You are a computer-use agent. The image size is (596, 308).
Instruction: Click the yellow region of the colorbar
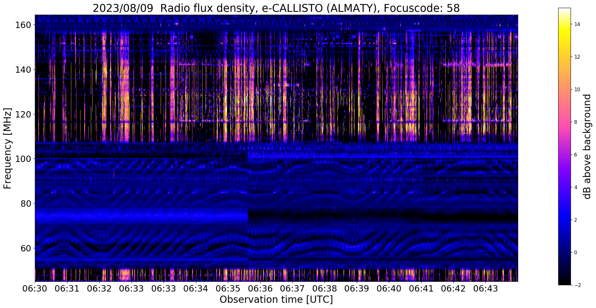point(565,32)
